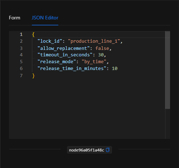Click line number 5 in the gutter

[x=21, y=62]
